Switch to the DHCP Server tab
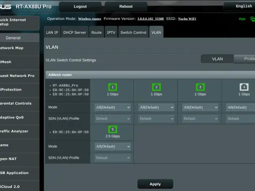 pos(75,32)
